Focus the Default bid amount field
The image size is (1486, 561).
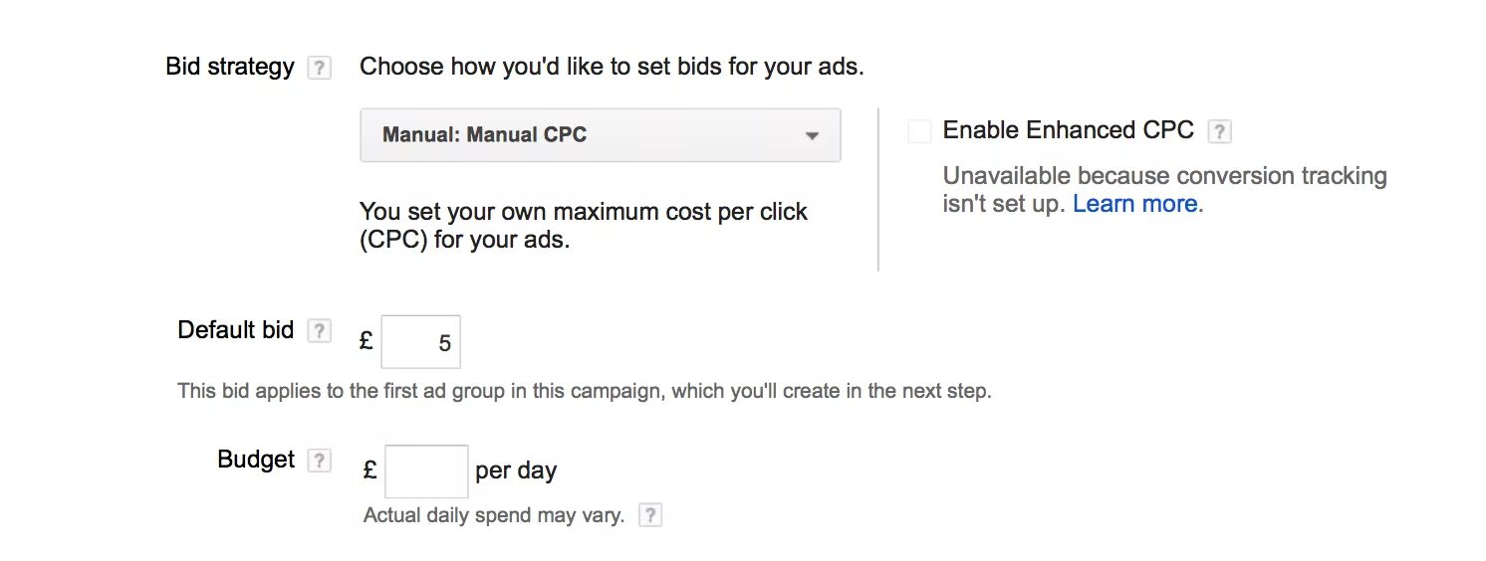[x=420, y=342]
